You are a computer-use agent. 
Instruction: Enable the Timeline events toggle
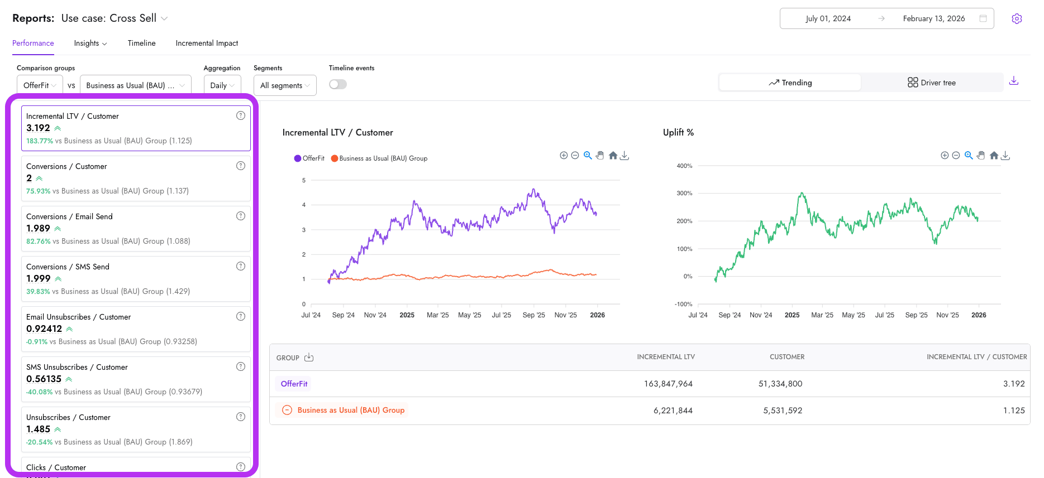tap(337, 84)
